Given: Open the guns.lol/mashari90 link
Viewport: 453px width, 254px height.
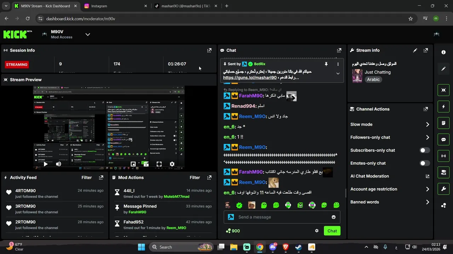Looking at the screenshot, I should click(x=250, y=78).
